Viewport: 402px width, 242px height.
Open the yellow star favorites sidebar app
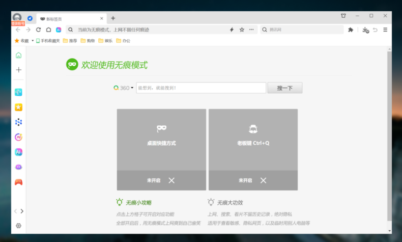[x=19, y=107]
